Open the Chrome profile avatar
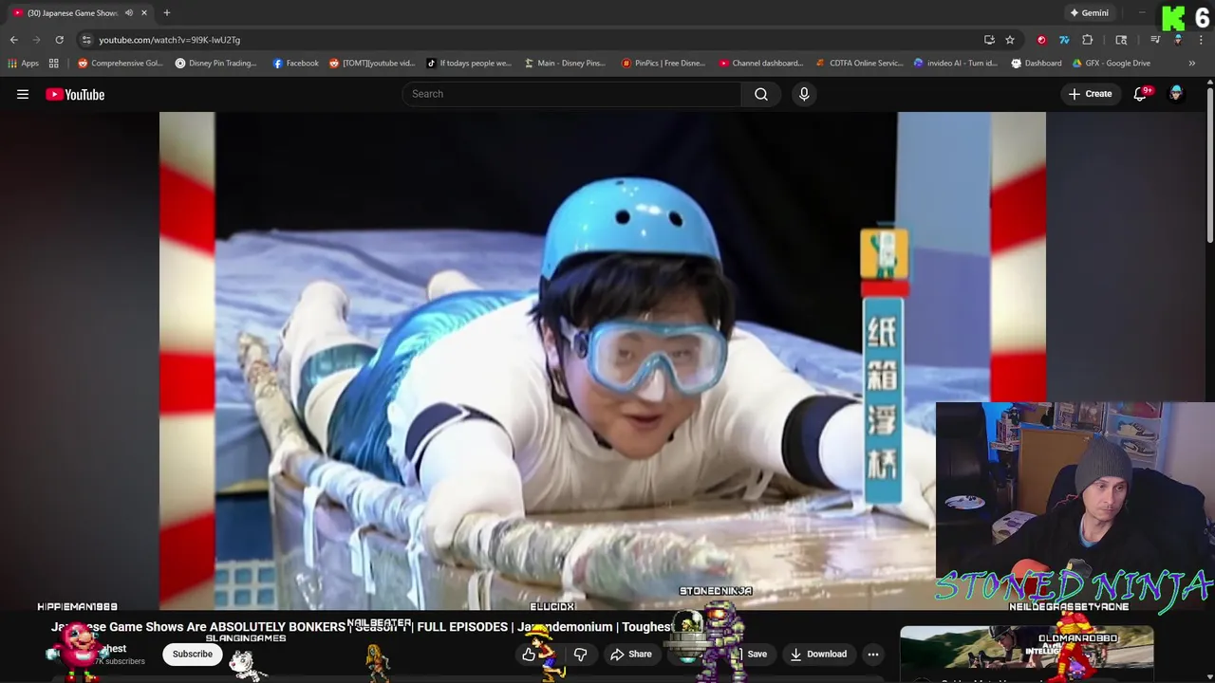This screenshot has width=1215, height=683. (1178, 40)
